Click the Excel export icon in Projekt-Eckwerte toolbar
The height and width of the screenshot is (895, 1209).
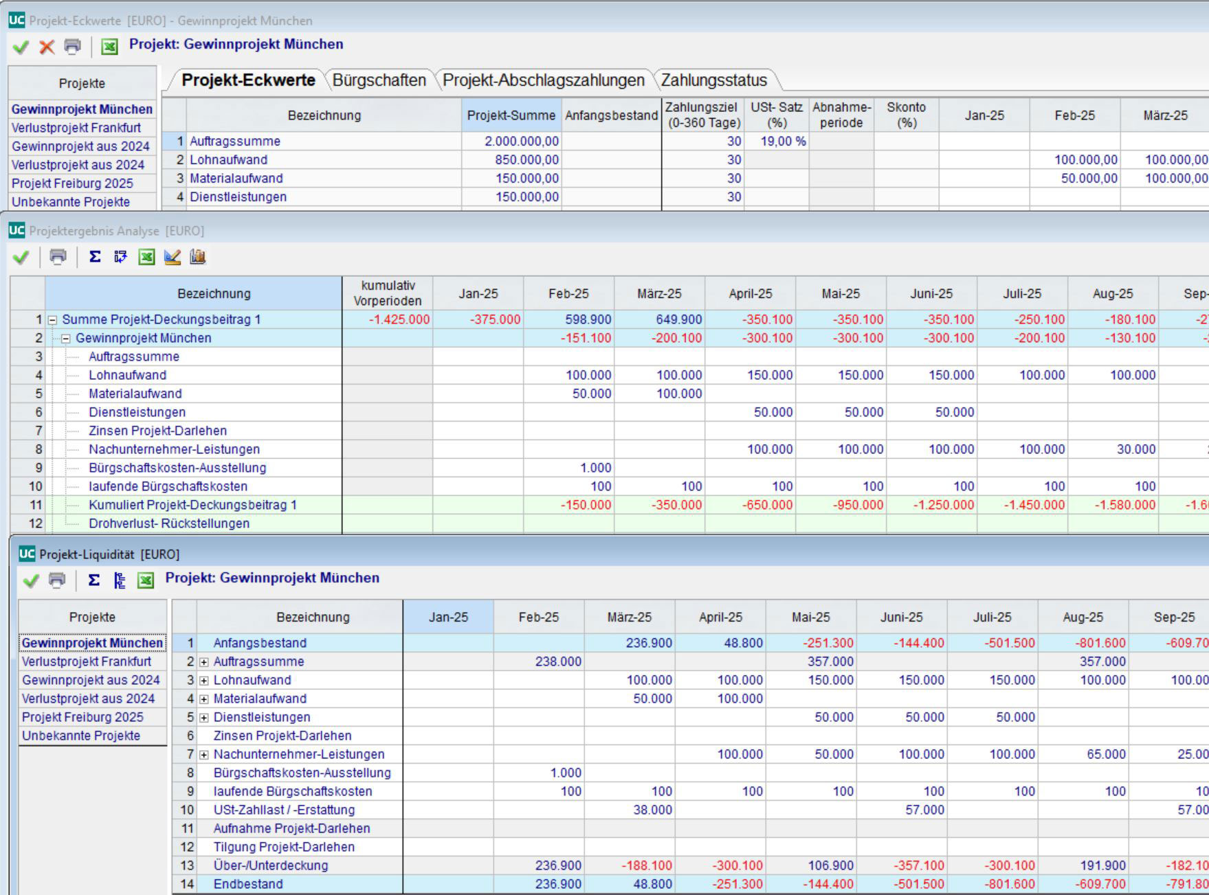[109, 47]
